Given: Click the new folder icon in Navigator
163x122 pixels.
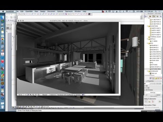Looking at the screenshot, I should click(x=156, y=78).
